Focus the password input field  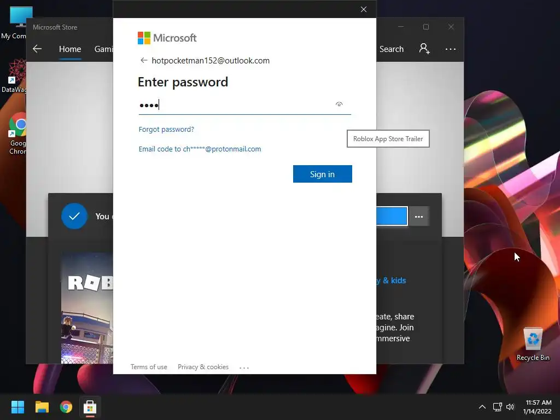[244, 105]
